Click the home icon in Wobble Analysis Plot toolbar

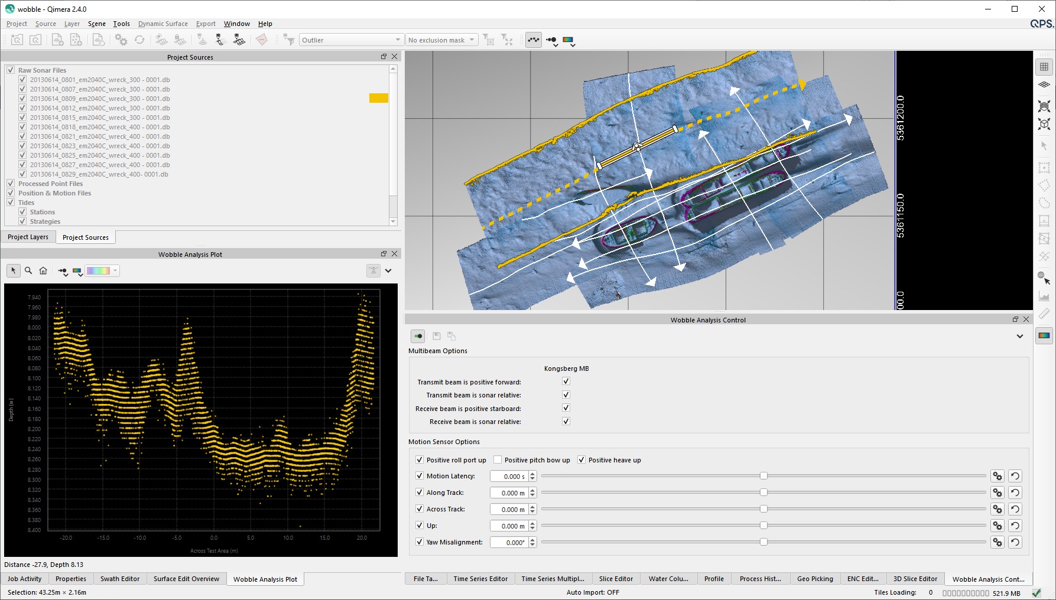(x=43, y=270)
